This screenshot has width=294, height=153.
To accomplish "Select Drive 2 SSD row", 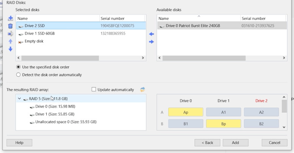I will click(81, 26).
